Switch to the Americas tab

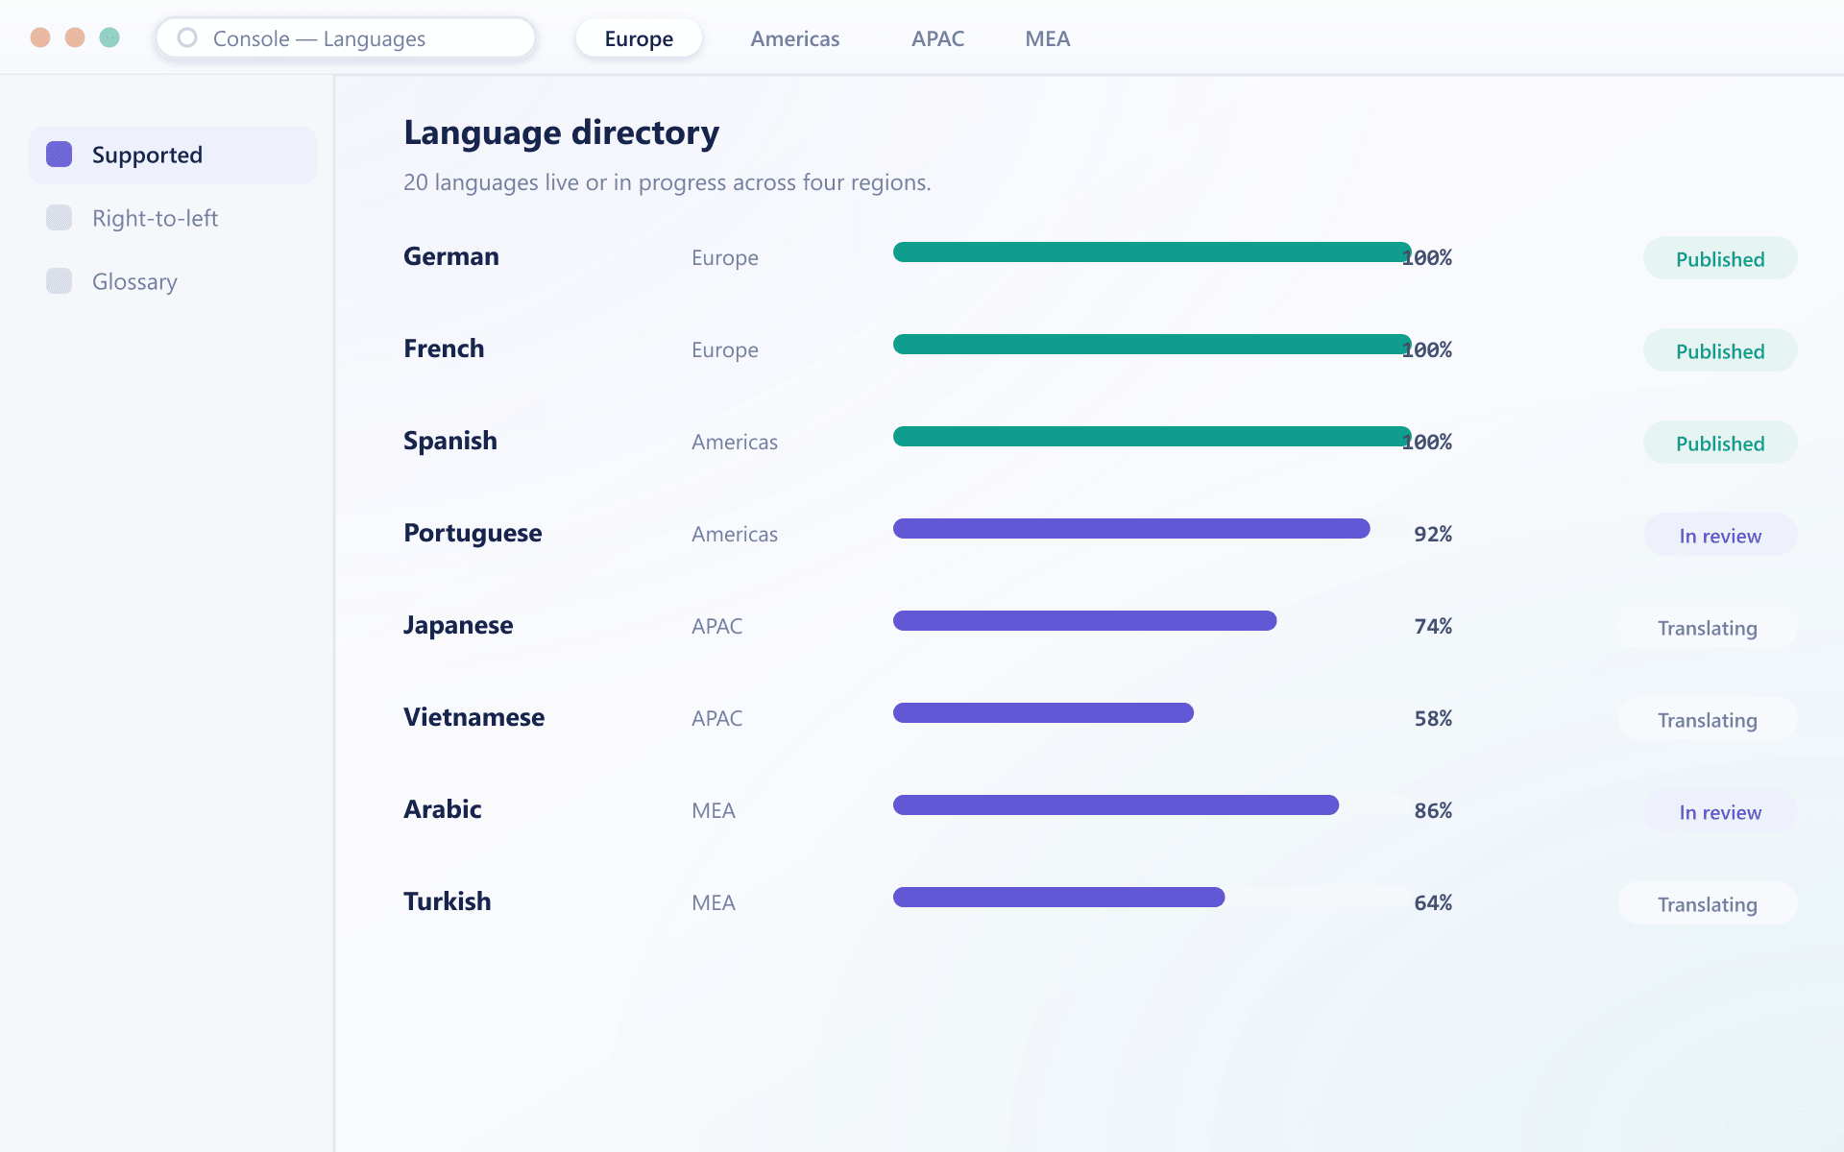[x=795, y=38]
